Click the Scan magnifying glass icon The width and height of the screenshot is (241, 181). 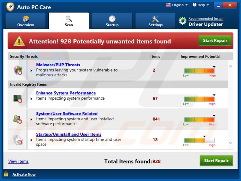pyautogui.click(x=69, y=19)
